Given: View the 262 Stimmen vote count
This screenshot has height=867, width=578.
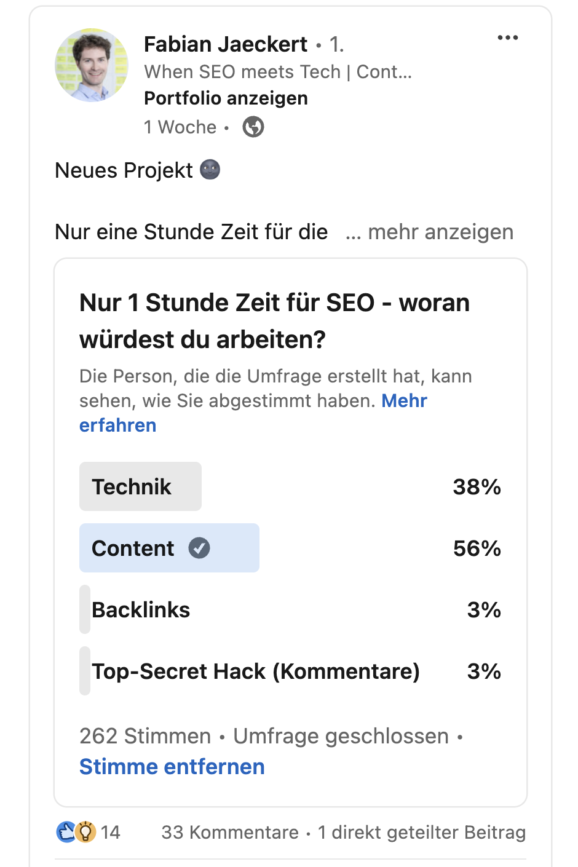Looking at the screenshot, I should click(145, 736).
